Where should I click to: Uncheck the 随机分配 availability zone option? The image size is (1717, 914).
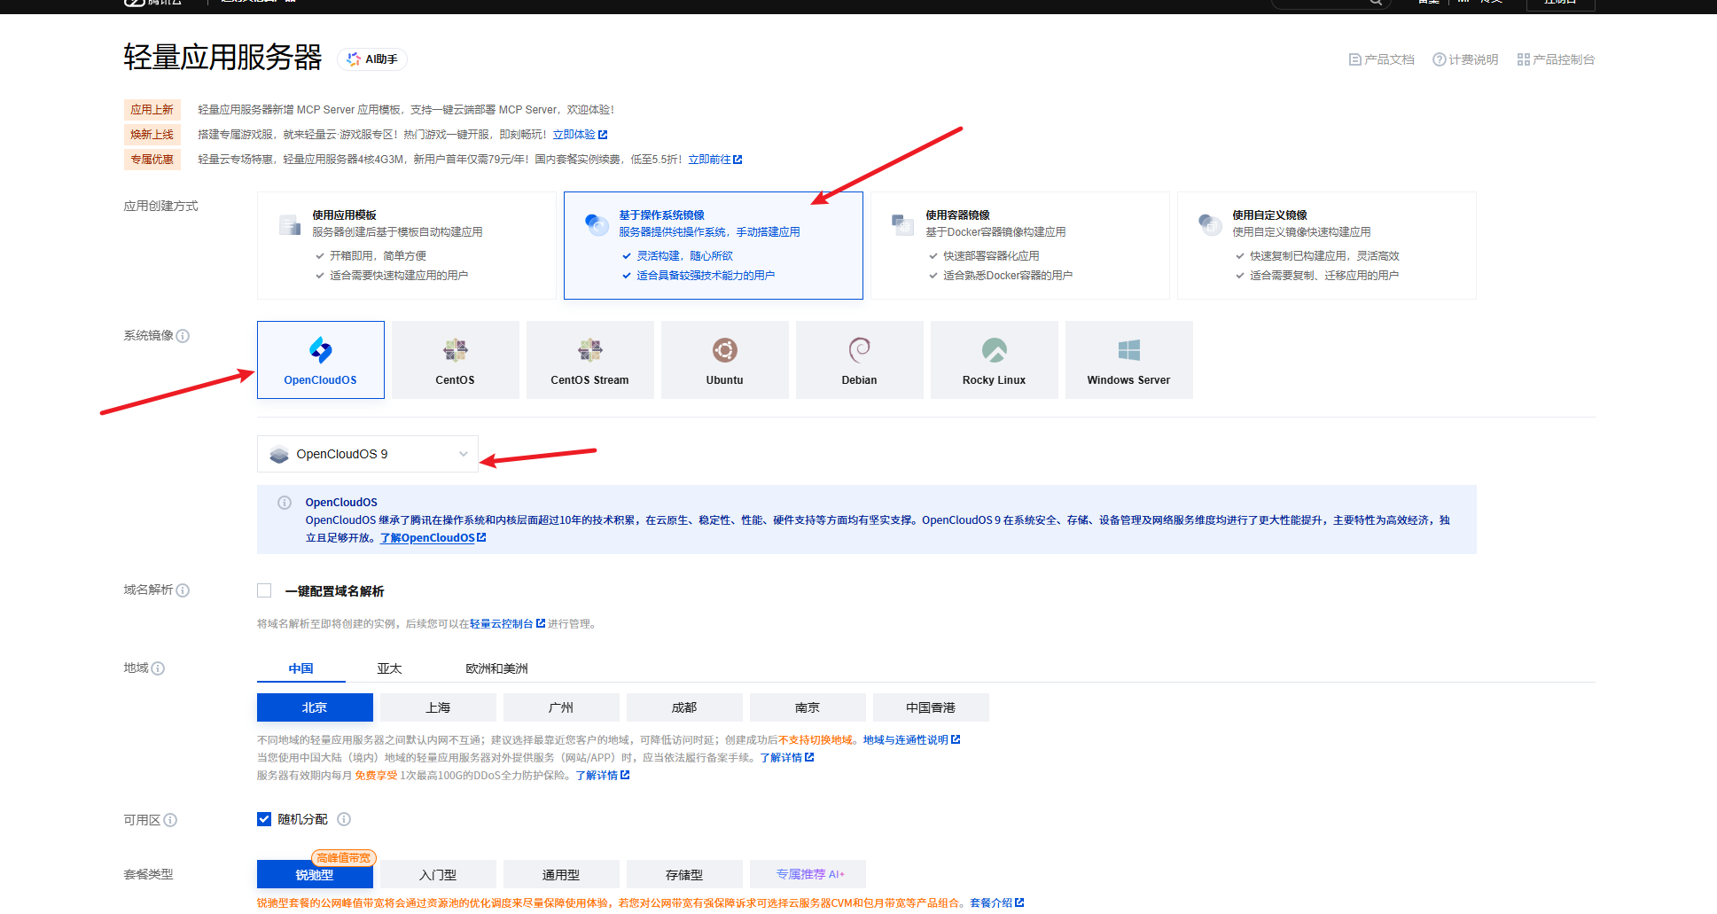(x=264, y=819)
